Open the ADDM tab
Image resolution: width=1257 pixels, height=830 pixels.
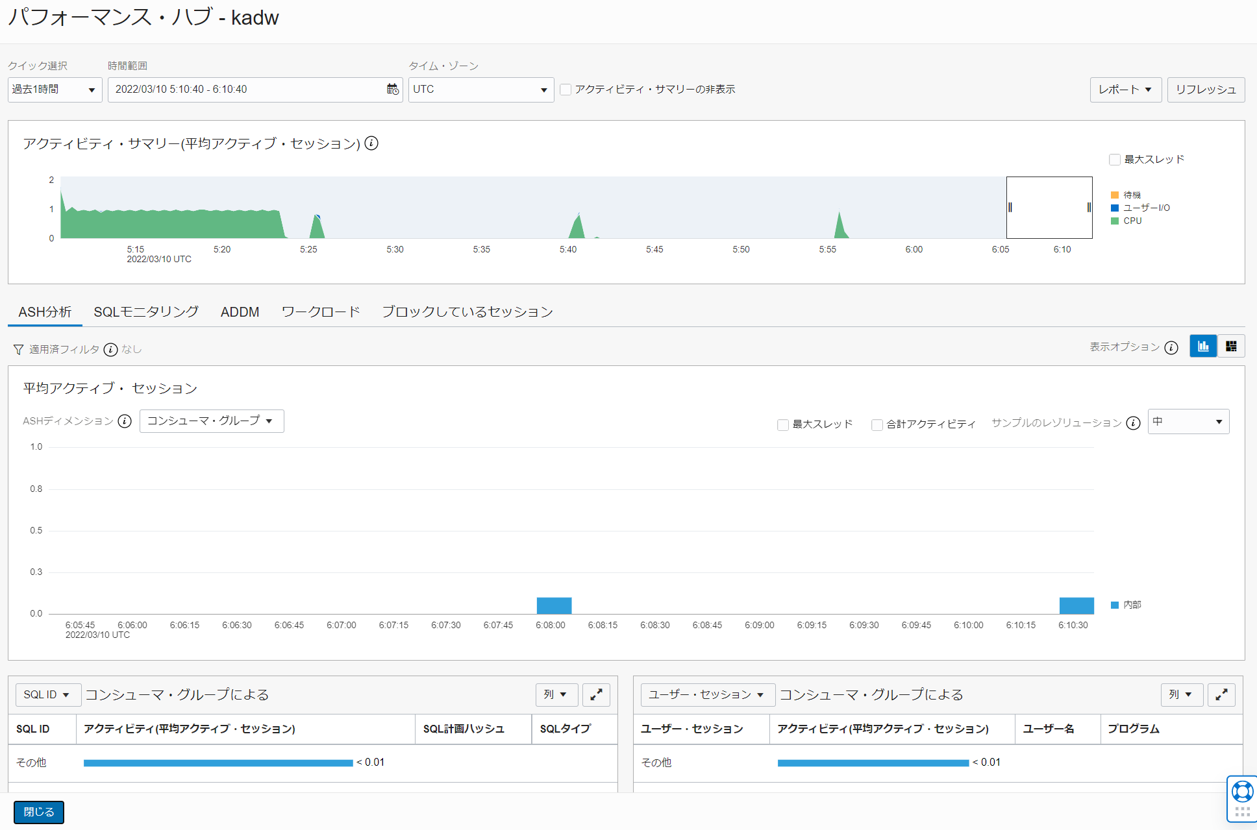click(240, 312)
